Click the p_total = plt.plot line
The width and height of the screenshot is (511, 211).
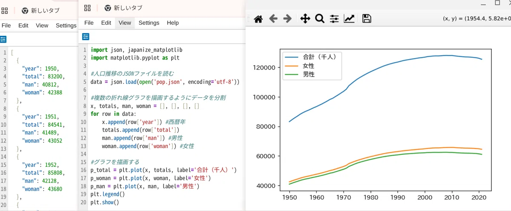point(164,170)
